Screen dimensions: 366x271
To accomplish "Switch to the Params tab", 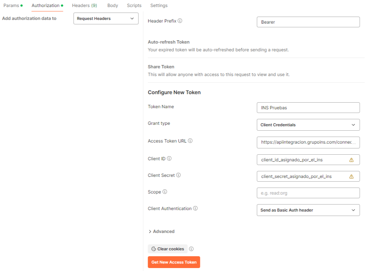I will click(11, 6).
